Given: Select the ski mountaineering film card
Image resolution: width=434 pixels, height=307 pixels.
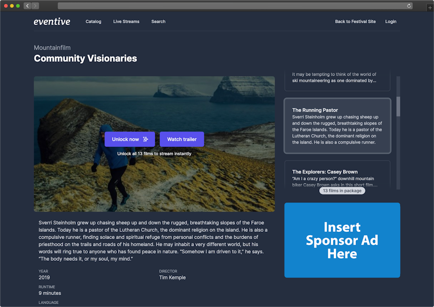Looking at the screenshot, I should pos(338,80).
